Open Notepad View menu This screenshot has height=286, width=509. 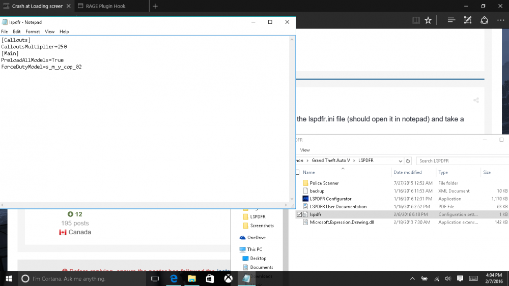point(50,31)
